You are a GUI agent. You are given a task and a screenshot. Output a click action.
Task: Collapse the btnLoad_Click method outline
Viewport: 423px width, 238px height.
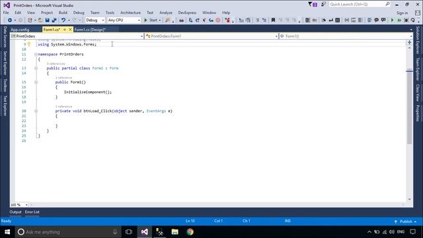pyautogui.click(x=36, y=111)
